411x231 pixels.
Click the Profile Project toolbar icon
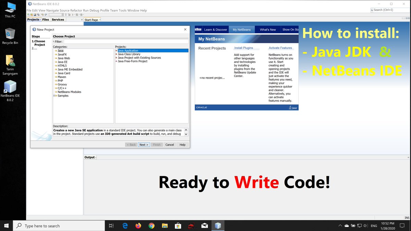tap(81, 15)
